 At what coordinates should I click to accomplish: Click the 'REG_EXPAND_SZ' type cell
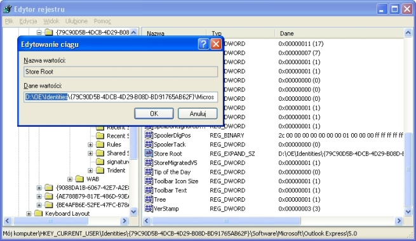(232, 153)
